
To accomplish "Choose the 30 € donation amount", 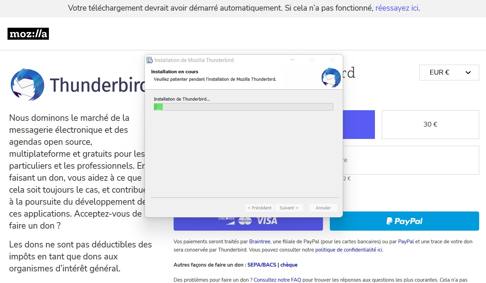I will click(x=430, y=125).
